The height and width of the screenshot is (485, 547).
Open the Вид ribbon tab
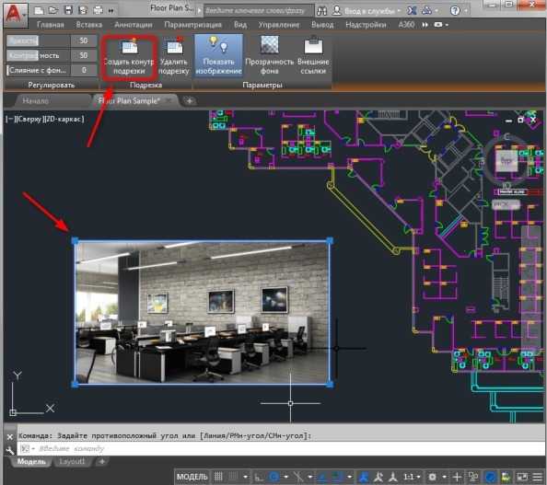point(240,25)
